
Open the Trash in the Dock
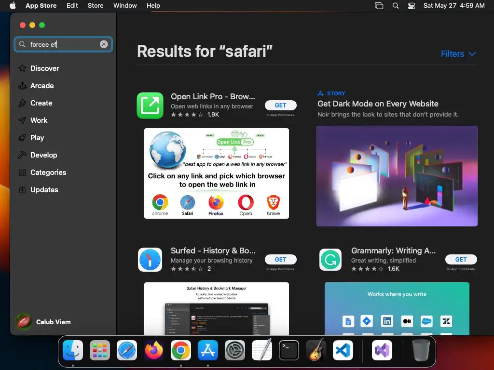pyautogui.click(x=421, y=350)
